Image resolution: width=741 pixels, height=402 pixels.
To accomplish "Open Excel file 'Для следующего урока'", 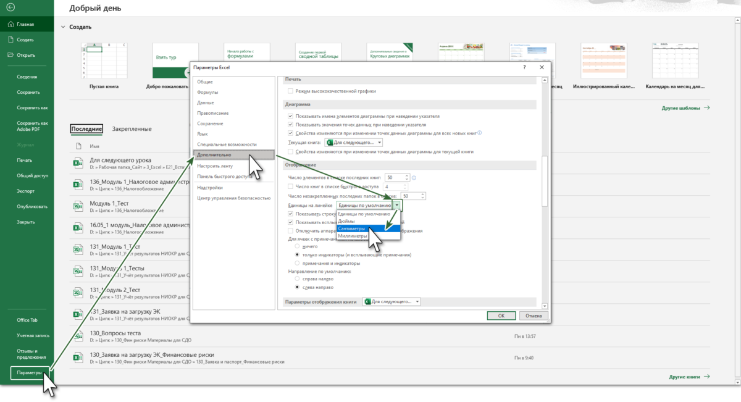I will click(78, 163).
